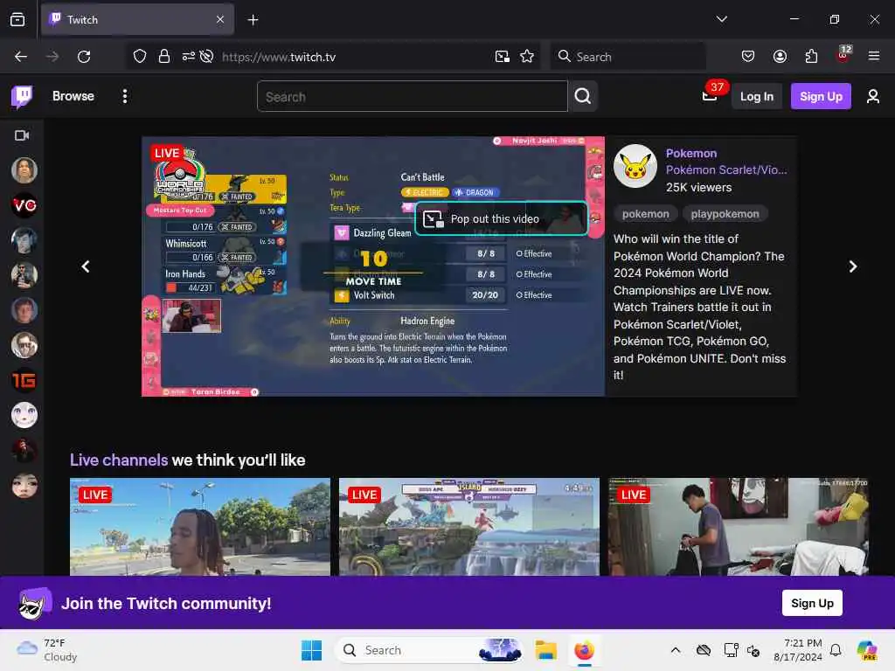
Task: Open the Firefox account icon
Action: tap(780, 56)
